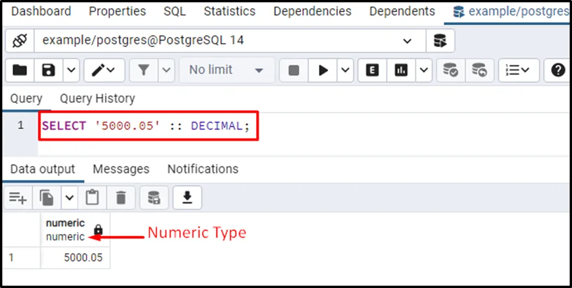Image resolution: width=572 pixels, height=288 pixels.
Task: Click the Open File folder icon
Action: tap(20, 70)
